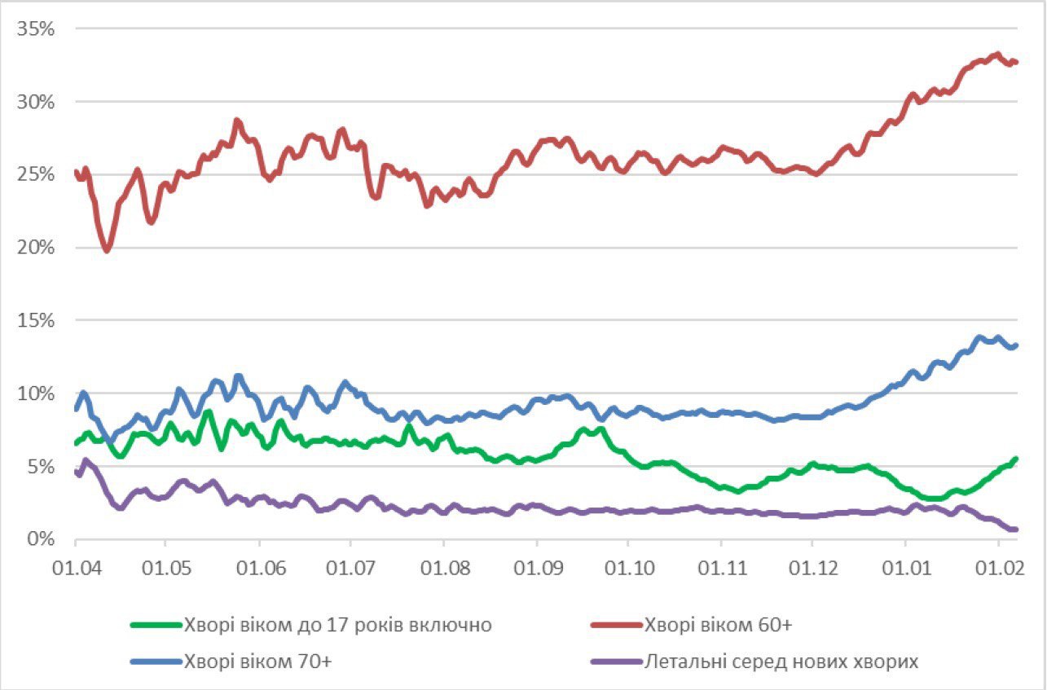
Task: Click the 35% y-axis label
Action: click(x=36, y=29)
